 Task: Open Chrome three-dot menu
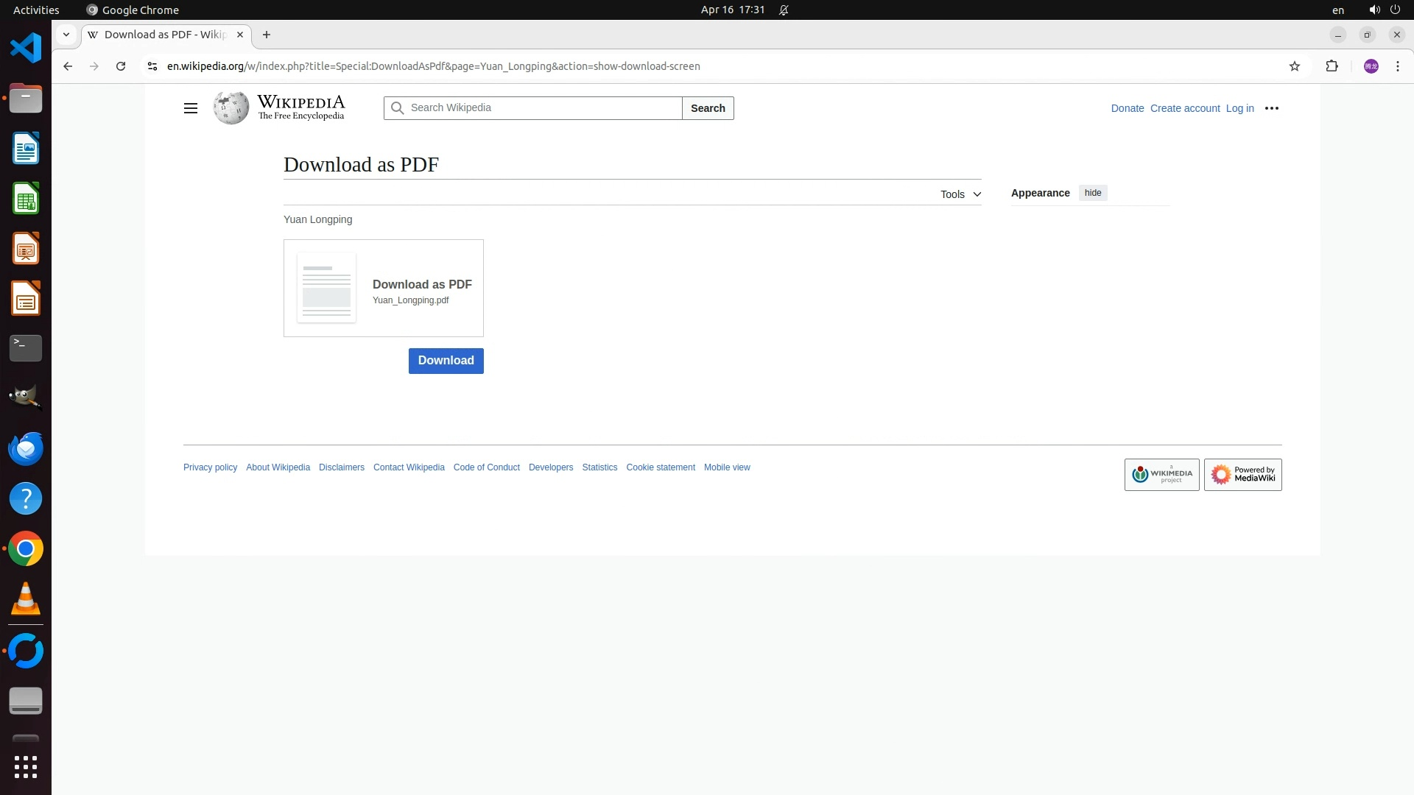pyautogui.click(x=1397, y=66)
